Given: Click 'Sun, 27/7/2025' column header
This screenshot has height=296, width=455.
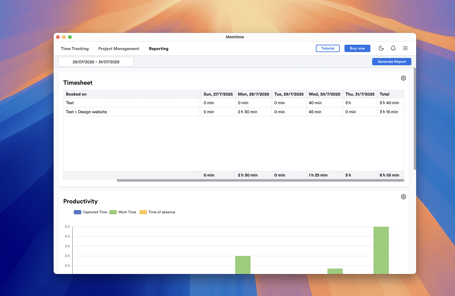Looking at the screenshot, I should 218,94.
